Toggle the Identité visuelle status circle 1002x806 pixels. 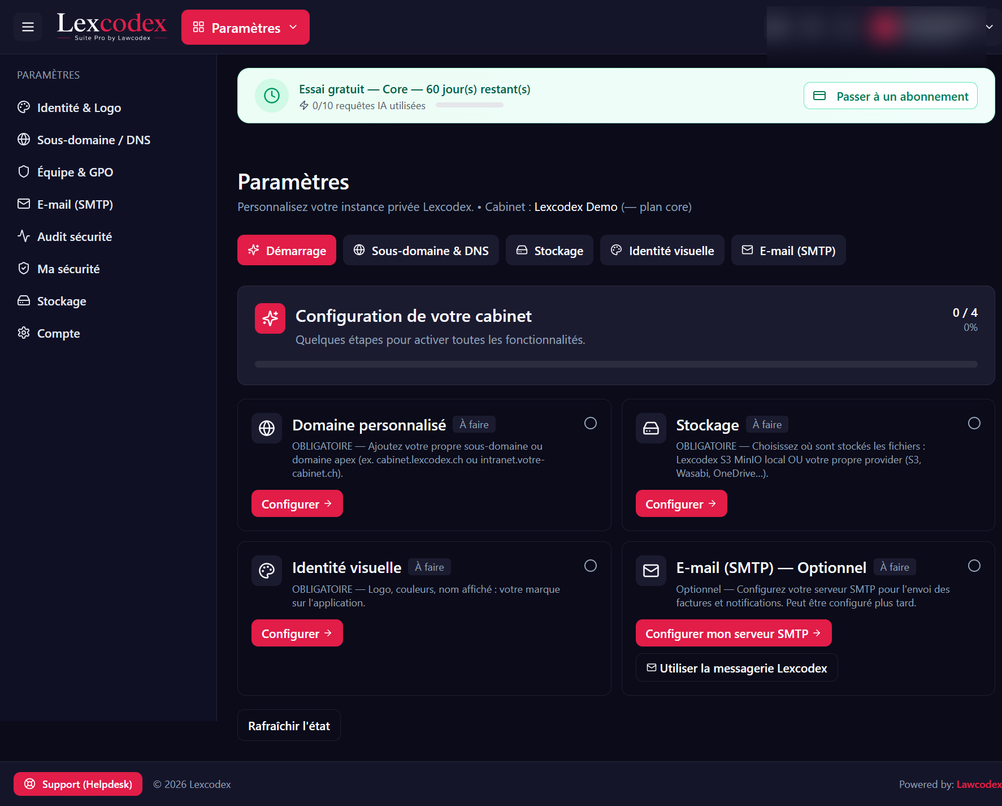591,566
